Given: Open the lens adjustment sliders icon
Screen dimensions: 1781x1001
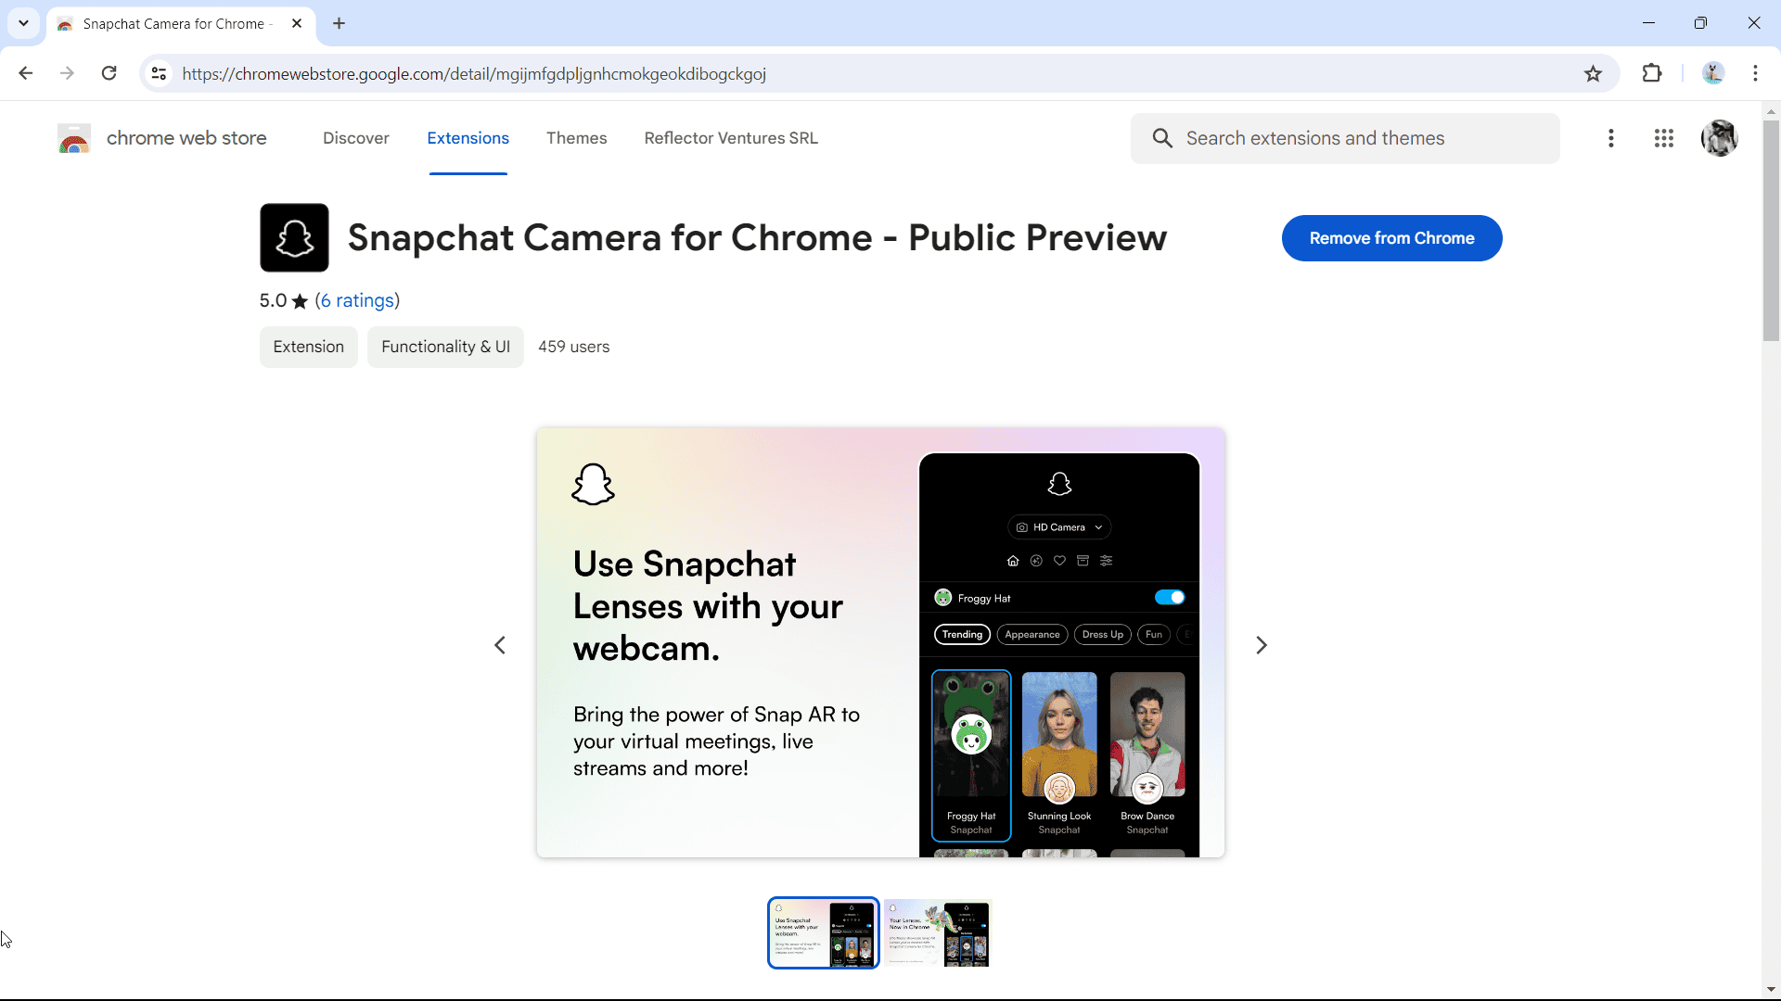Looking at the screenshot, I should pyautogui.click(x=1106, y=560).
